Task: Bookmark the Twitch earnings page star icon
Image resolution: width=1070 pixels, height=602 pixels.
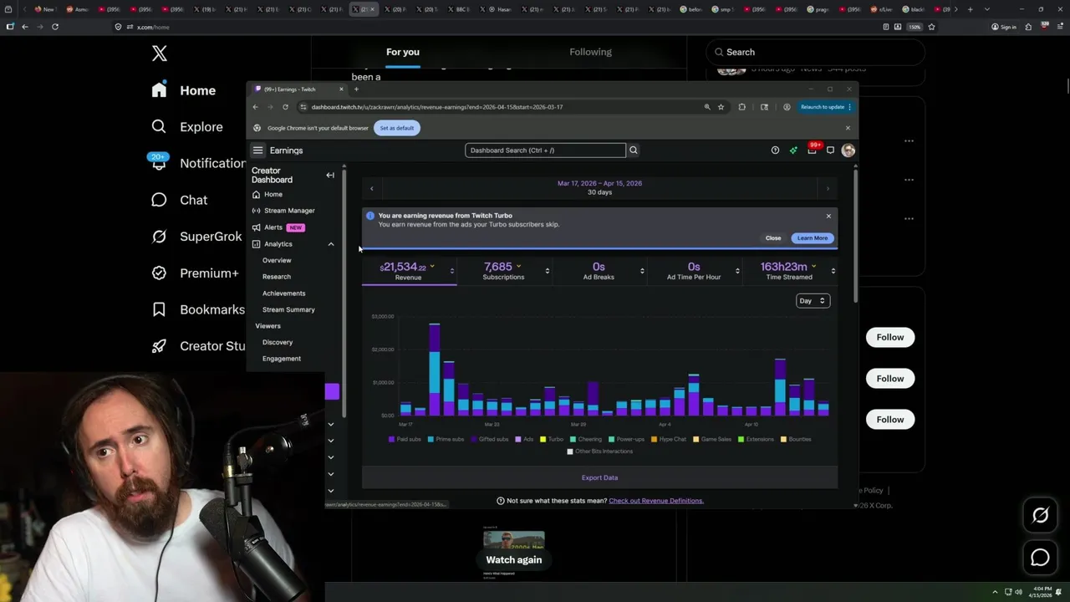Action: coord(721,107)
